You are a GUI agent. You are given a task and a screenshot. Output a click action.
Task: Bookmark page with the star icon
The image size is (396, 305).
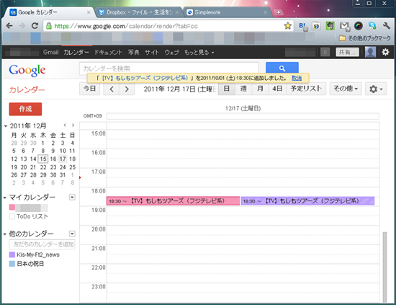click(x=288, y=26)
